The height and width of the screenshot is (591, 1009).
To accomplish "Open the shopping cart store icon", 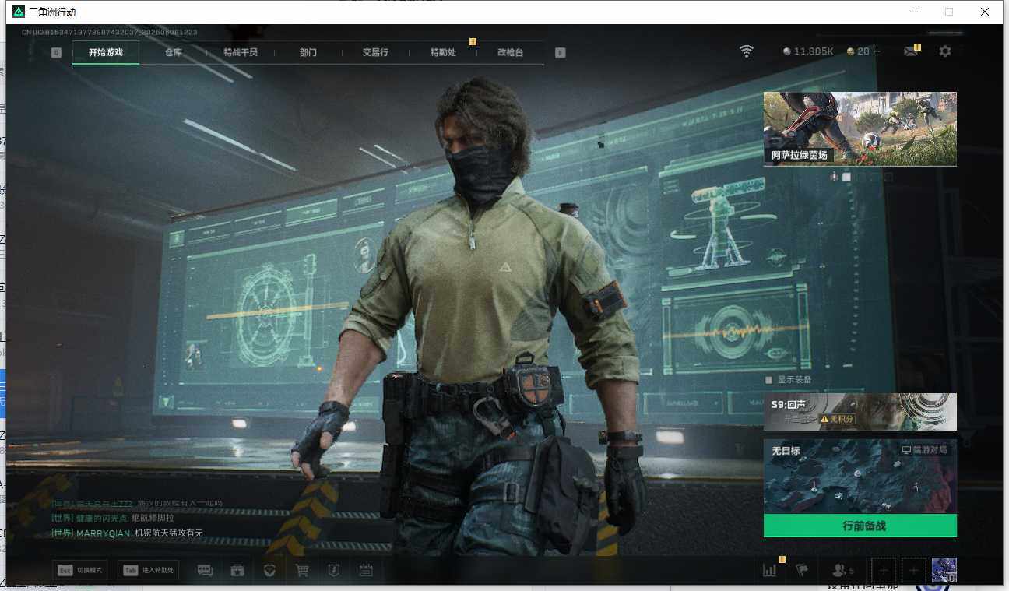I will point(302,571).
